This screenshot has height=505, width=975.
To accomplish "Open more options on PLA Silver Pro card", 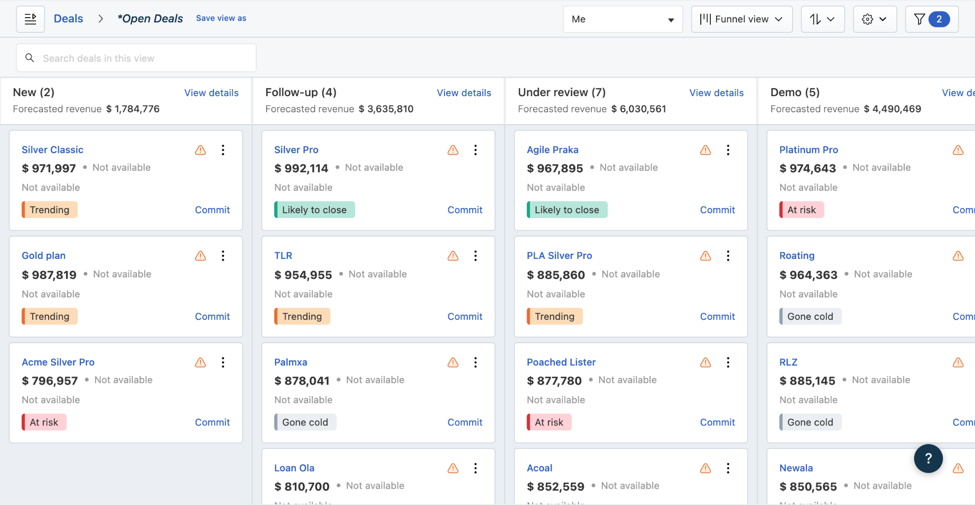I will tap(728, 256).
